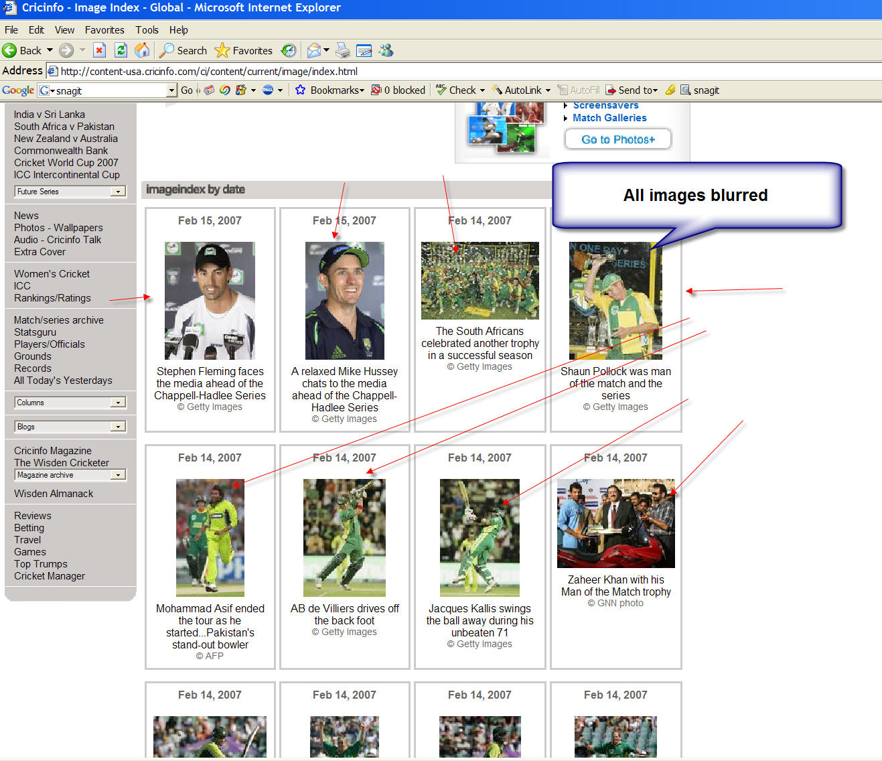The image size is (882, 761).
Task: Click the snagit search word button
Action: pos(700,90)
